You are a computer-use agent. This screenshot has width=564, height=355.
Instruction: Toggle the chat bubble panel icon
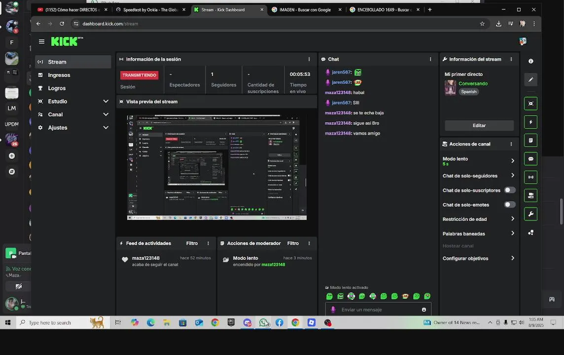point(530,159)
